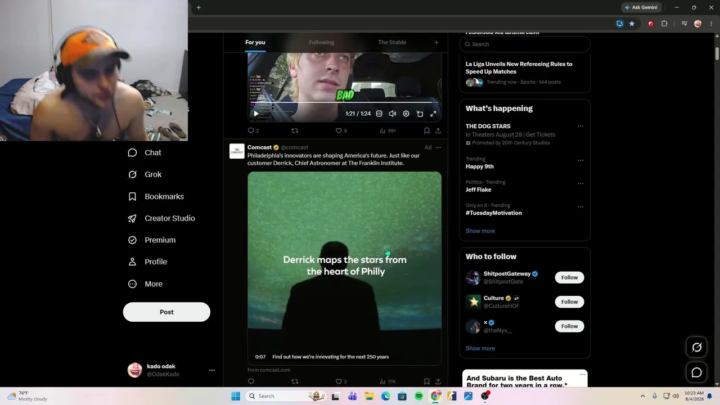Share the post with 991 views
Viewport: 720px width, 405px height.
pyautogui.click(x=438, y=130)
